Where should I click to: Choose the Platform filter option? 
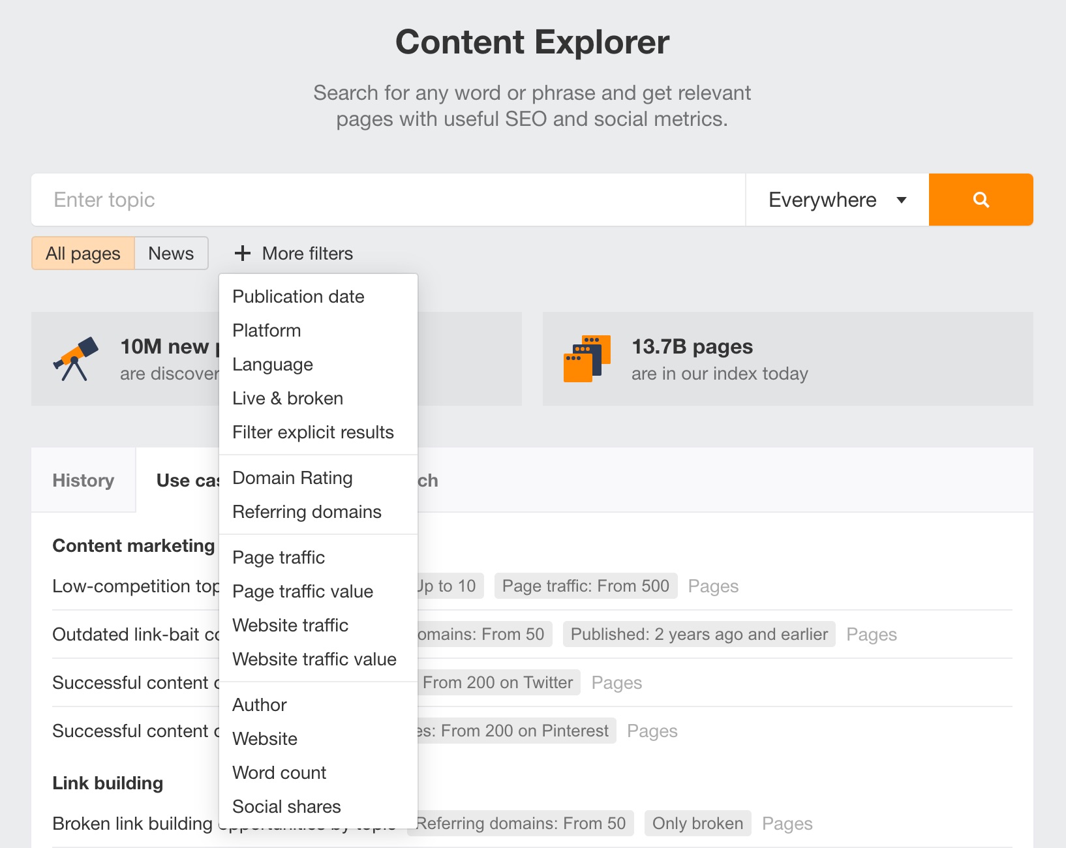coord(266,330)
